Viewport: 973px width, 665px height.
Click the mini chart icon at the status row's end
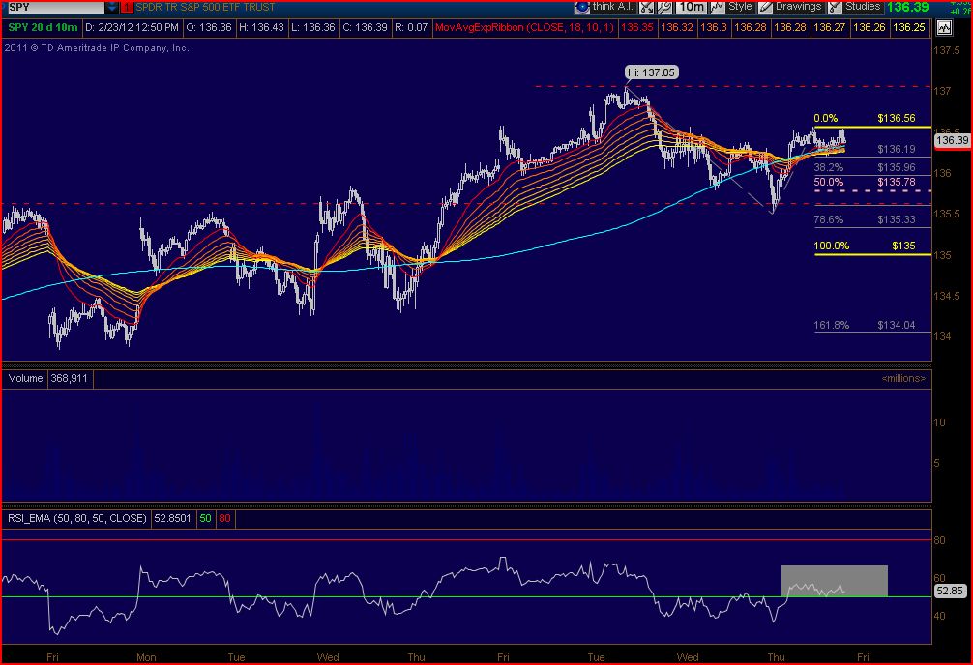point(944,27)
